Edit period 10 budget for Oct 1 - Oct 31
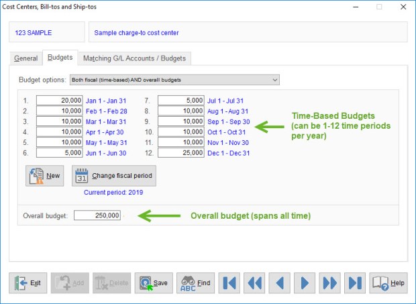This screenshot has height=304, width=416. pos(181,132)
